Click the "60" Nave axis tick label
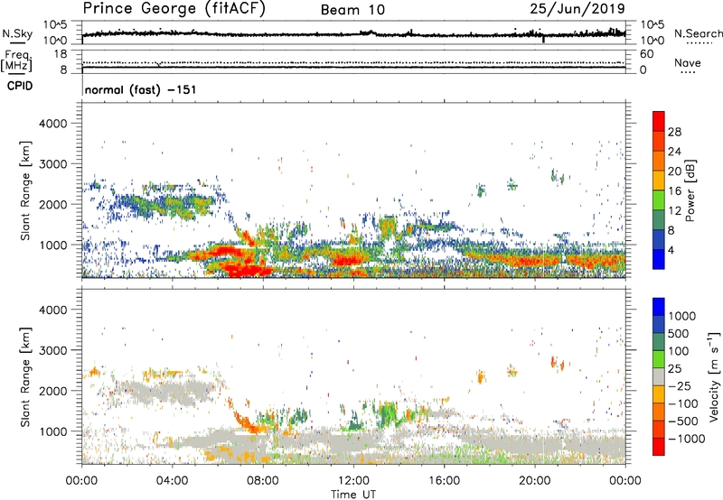Screen dimensions: 723x500 click(647, 54)
